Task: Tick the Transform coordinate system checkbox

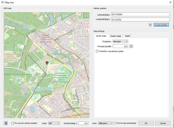Action: click(97, 51)
